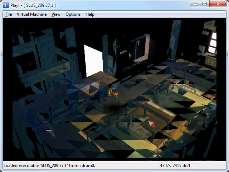Screen dimensions: 229x172
Task: Click the window title 'Play! - [ SLUS_209.37;1 ]'
Action: 33,5
